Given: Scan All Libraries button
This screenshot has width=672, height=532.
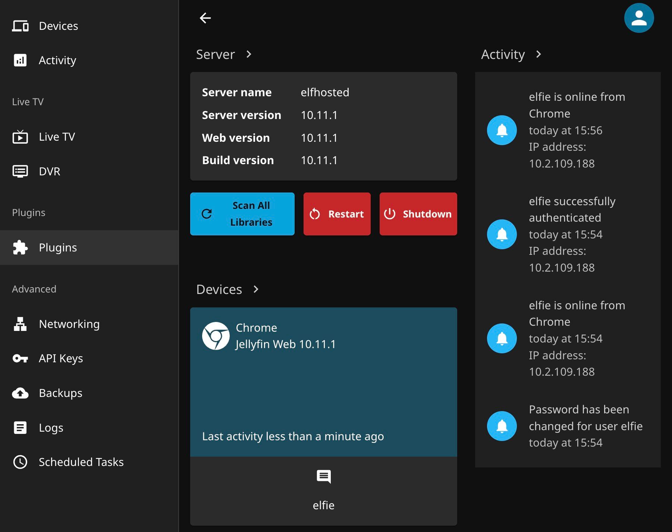Looking at the screenshot, I should click(242, 214).
